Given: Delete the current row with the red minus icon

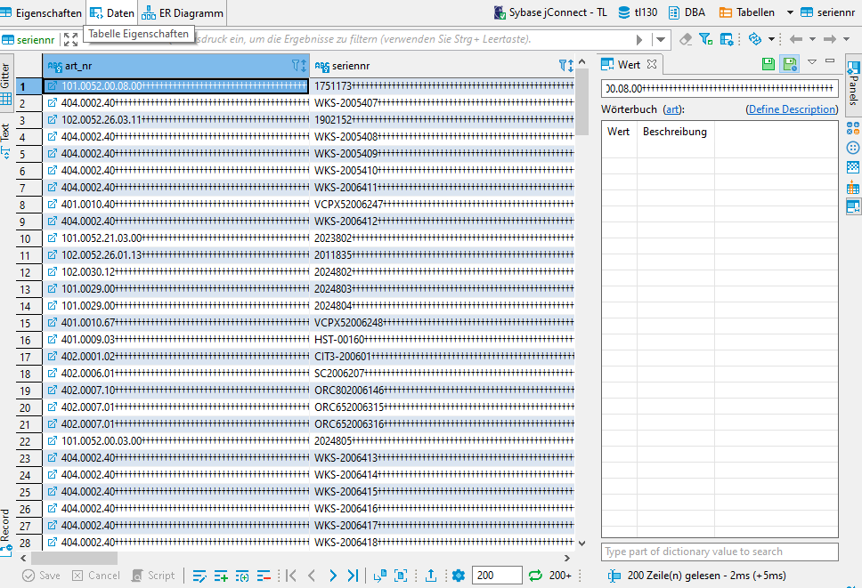Looking at the screenshot, I should (x=263, y=576).
